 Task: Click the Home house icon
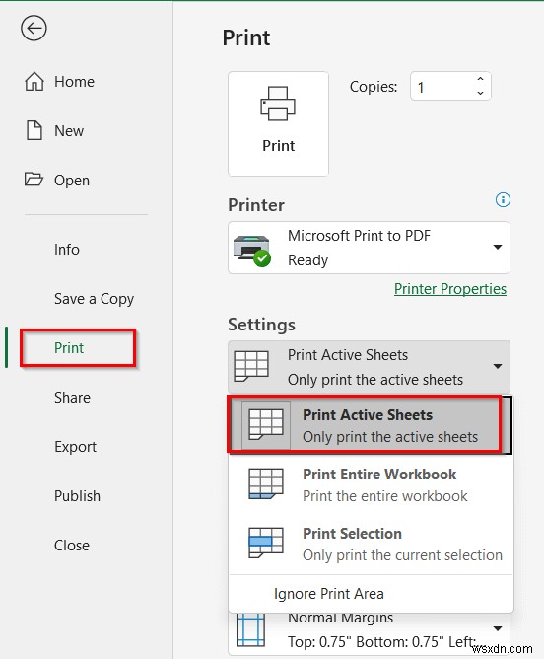[34, 81]
